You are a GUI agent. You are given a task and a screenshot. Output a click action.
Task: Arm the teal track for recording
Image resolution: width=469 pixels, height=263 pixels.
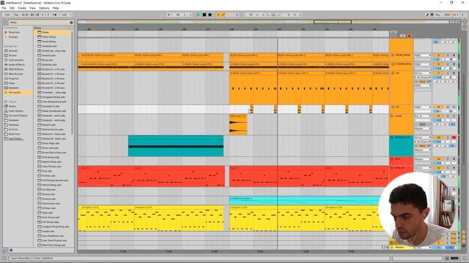tap(454, 137)
